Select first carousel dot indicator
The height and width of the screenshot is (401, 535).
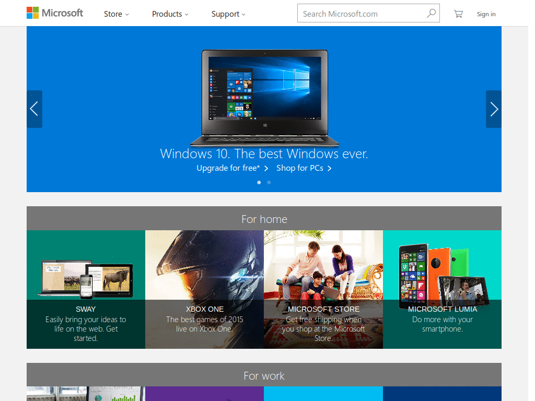click(x=259, y=182)
